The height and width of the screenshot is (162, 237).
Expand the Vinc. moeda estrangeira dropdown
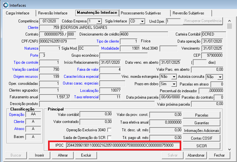coord(174,77)
